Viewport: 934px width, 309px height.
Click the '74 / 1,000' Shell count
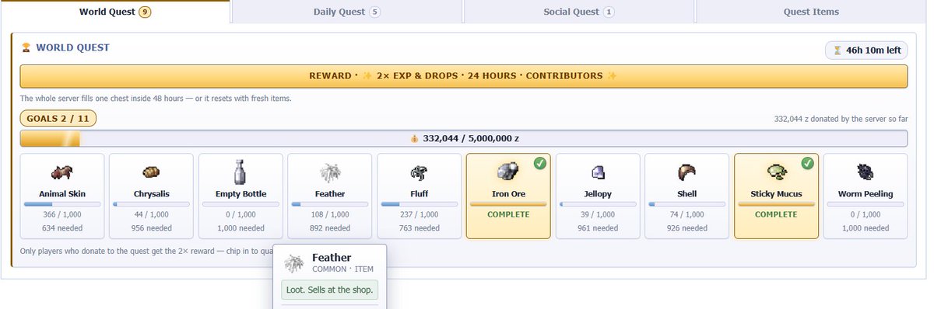(687, 215)
